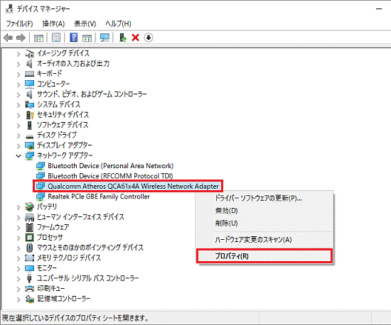Image resolution: width=391 pixels, height=325 pixels.
Task: Click the properties sheet toolbar icon
Action: 56,38
